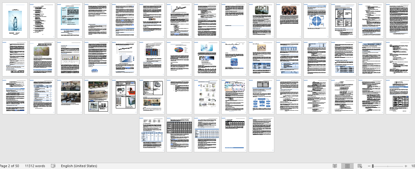Open word count from 11312 words
This screenshot has height=169, width=415.
[x=35, y=166]
